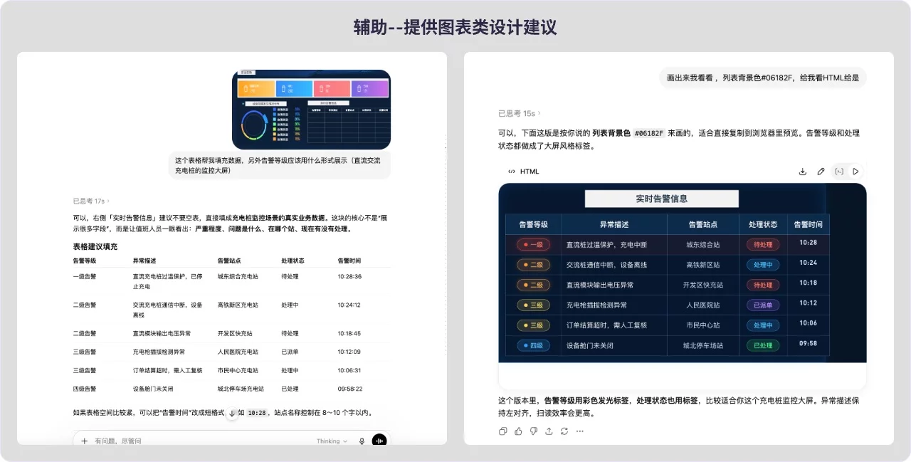Start voice mode with the black waveform button

(379, 441)
